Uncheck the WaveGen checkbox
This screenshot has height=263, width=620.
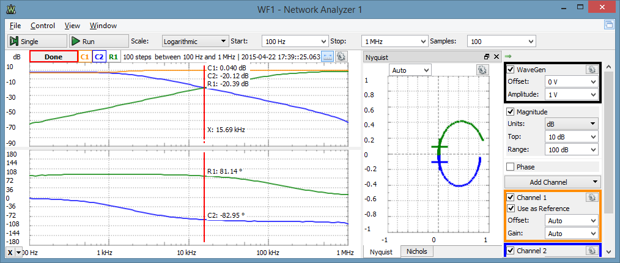(x=511, y=70)
